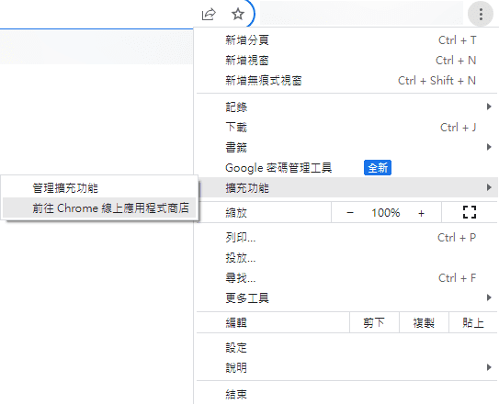Bookmark this page with star icon
Screen dimensions: 499x404
(x=238, y=15)
